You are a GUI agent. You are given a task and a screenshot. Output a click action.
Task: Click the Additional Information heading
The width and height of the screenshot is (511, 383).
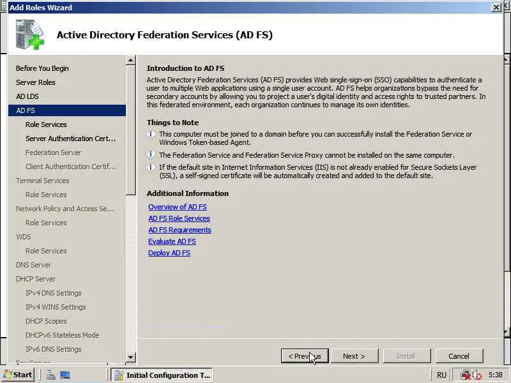tap(188, 193)
